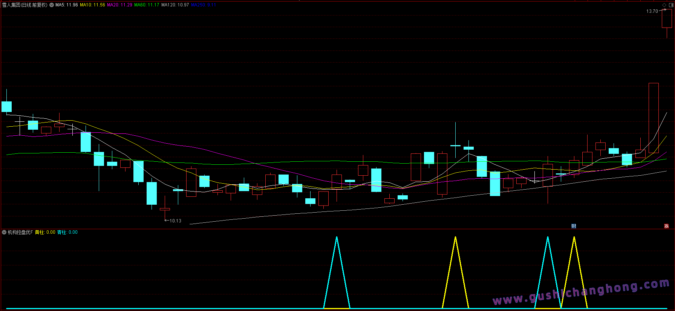Click the blue MA250 label
The height and width of the screenshot is (311, 675).
(204, 5)
